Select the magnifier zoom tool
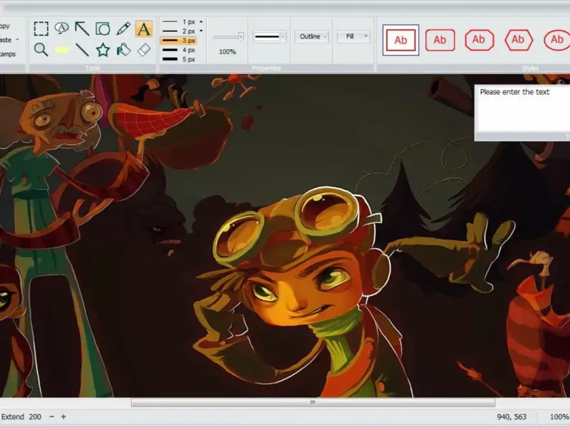 pyautogui.click(x=41, y=50)
